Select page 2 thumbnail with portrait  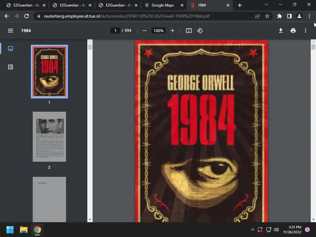point(49,137)
